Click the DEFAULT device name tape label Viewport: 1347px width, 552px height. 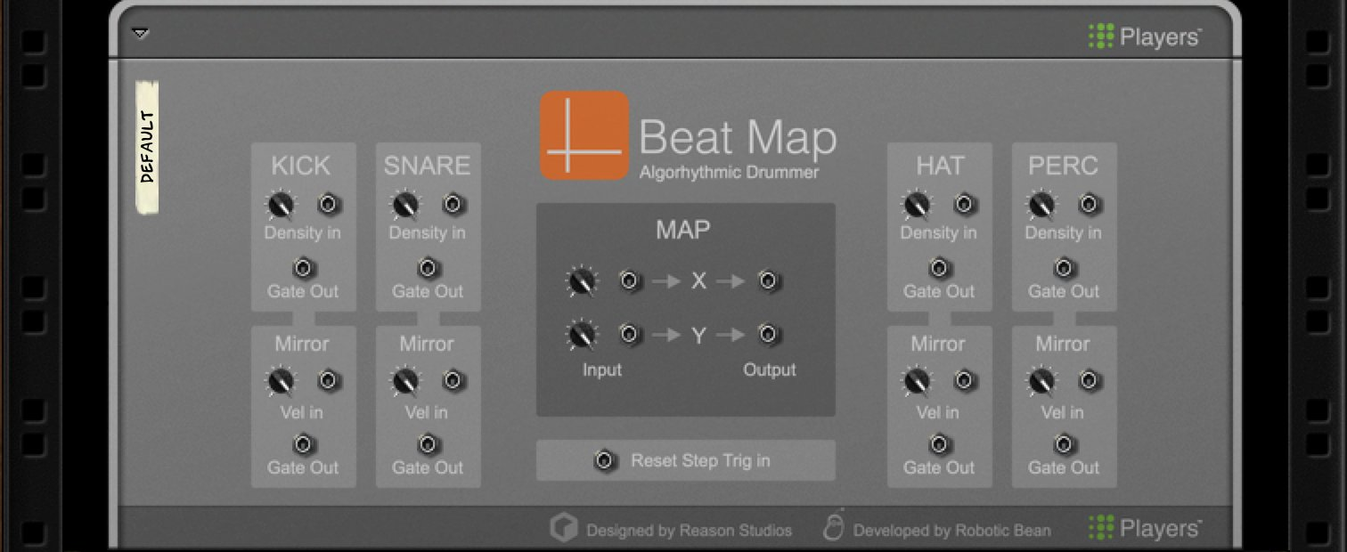tap(147, 148)
